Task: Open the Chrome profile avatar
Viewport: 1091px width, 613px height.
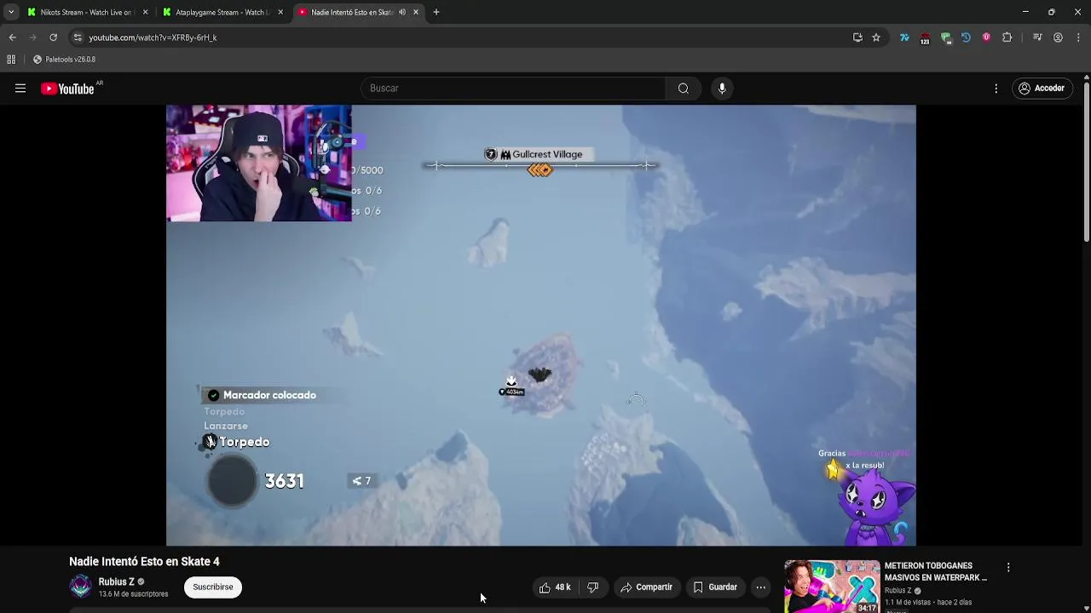Action: [x=1058, y=37]
